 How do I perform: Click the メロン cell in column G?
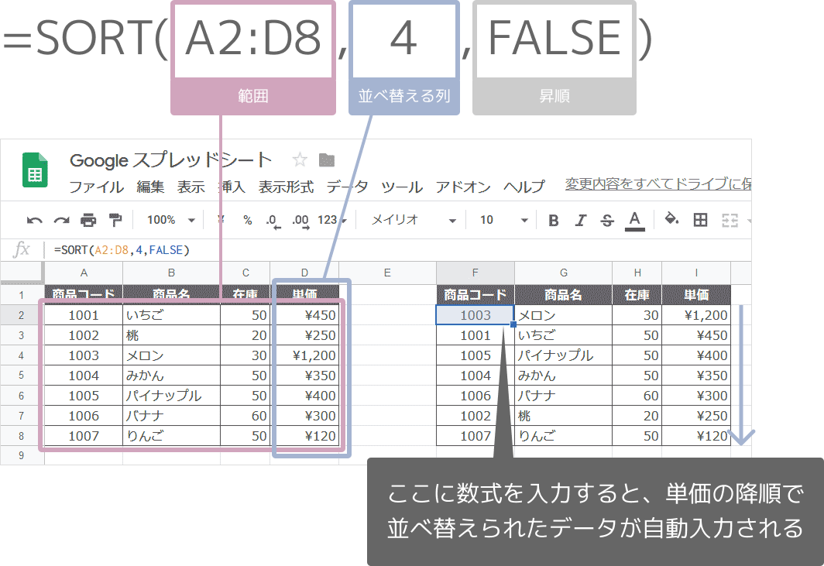563,315
